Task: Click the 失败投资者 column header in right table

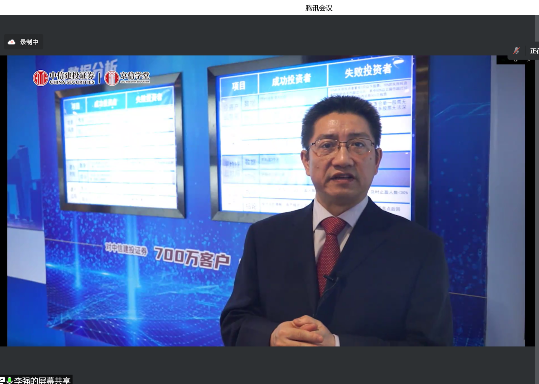Action: click(368, 71)
